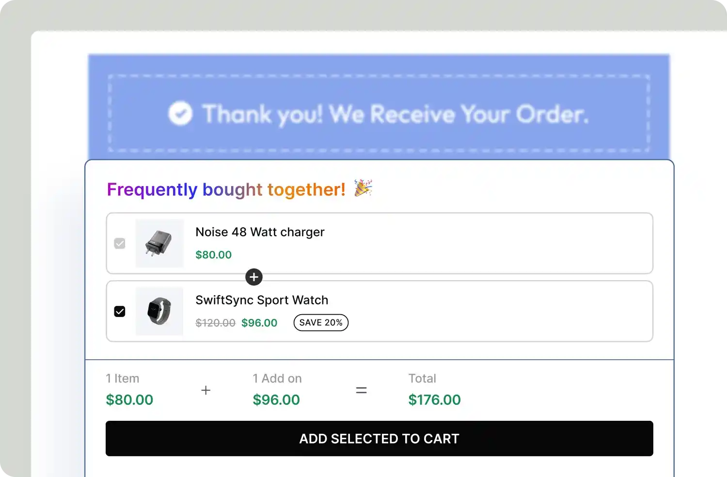Click the party popper emoji icon

pyautogui.click(x=363, y=188)
